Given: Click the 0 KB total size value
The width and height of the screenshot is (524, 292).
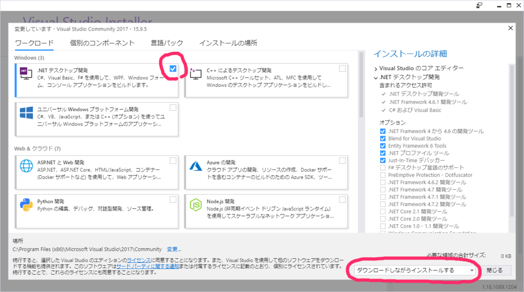Looking at the screenshot, I should pyautogui.click(x=506, y=256).
